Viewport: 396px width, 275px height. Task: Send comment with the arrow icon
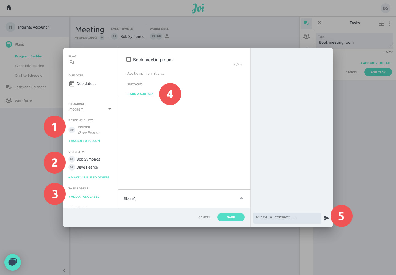click(326, 218)
